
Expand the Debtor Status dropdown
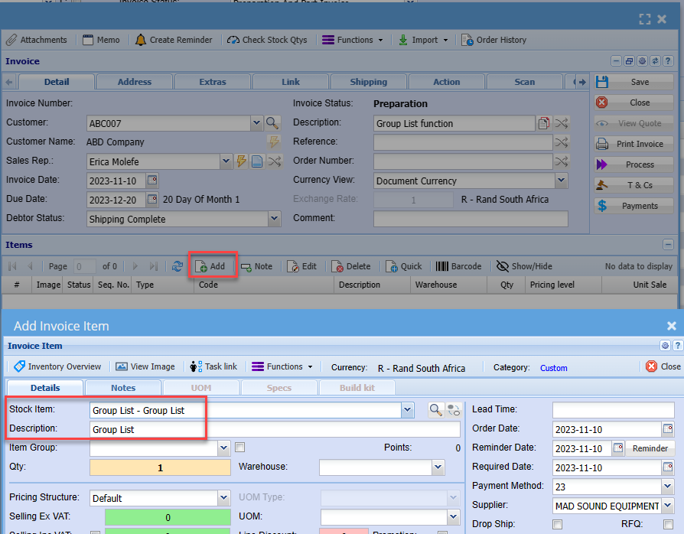[274, 220]
